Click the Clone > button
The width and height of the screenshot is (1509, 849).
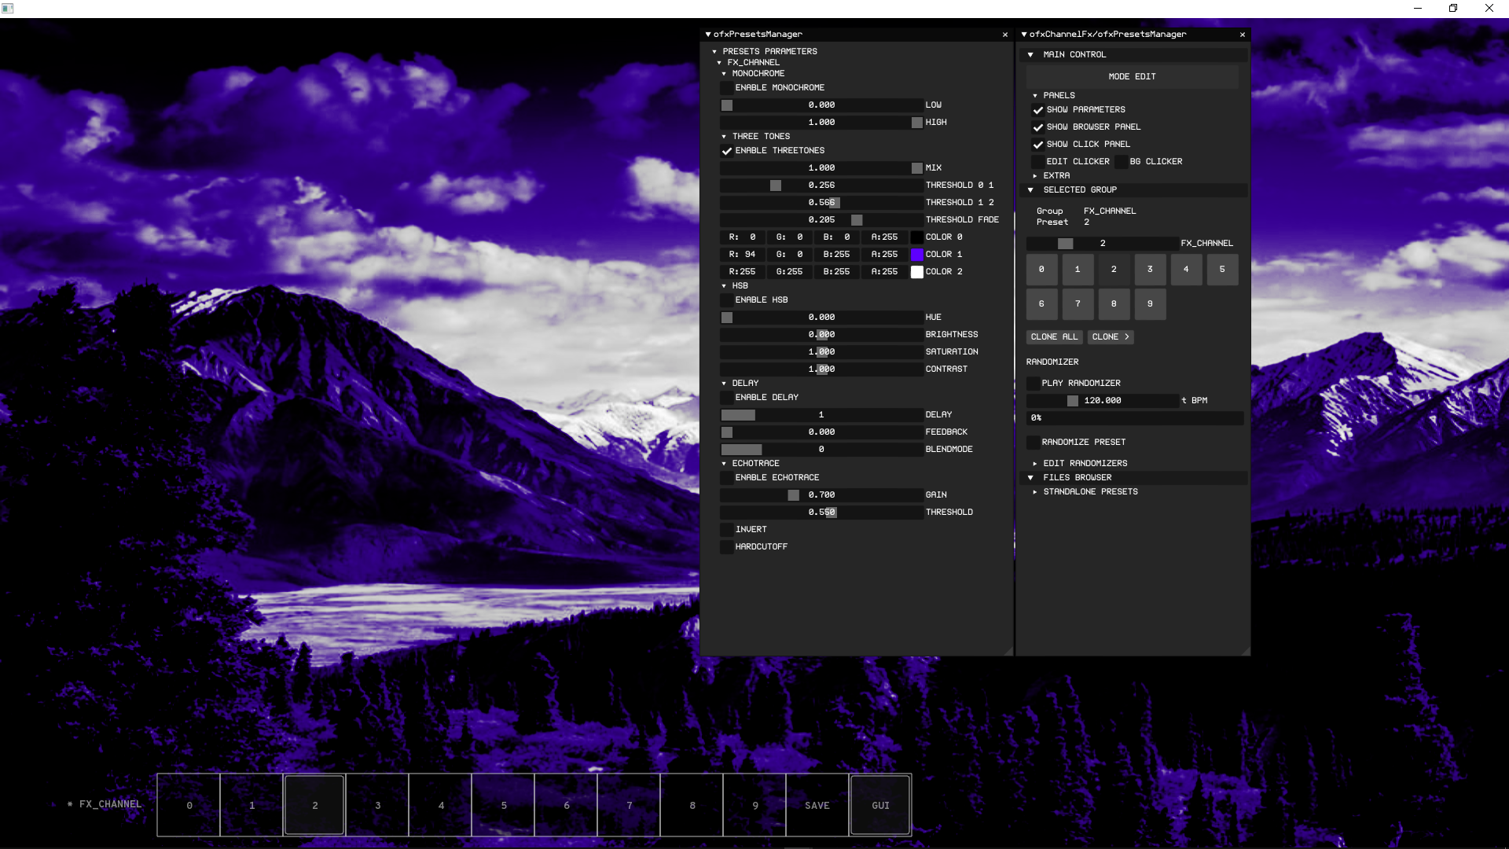pyautogui.click(x=1110, y=337)
